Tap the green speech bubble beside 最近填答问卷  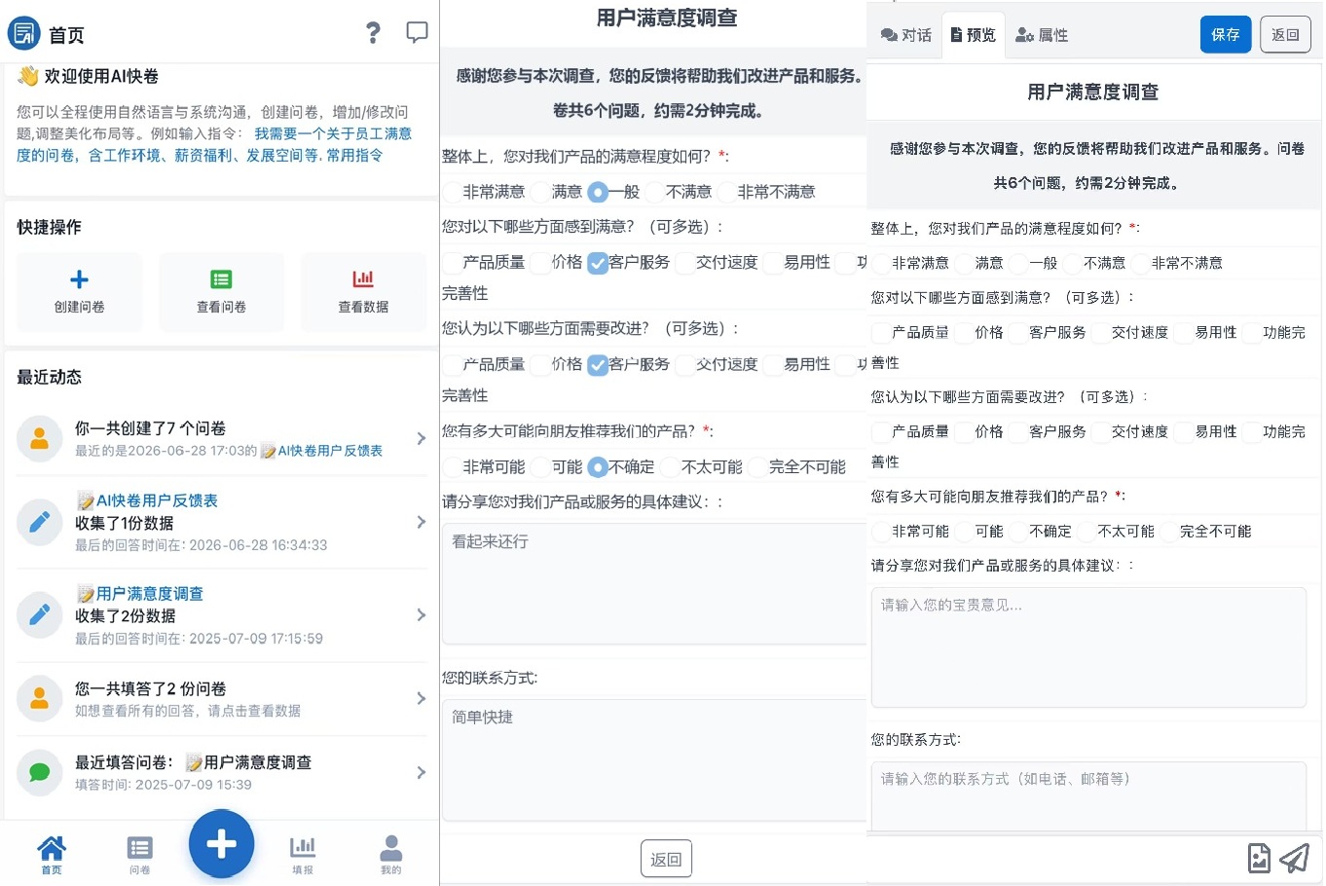point(40,773)
